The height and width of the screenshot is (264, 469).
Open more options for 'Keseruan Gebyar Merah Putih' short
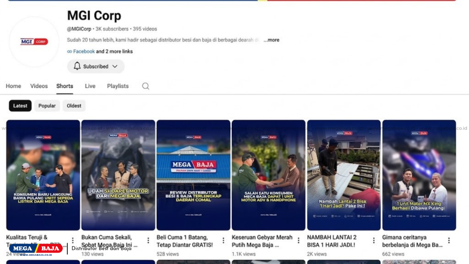coord(299,240)
